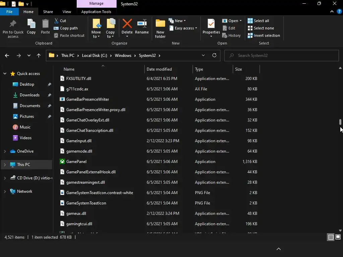Select Videos in navigation pane

(25, 138)
